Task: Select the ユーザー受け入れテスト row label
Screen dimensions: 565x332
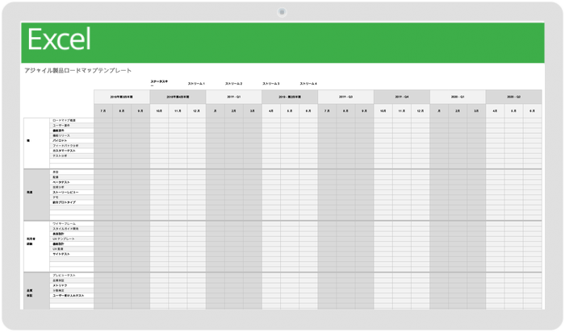Action: (69, 295)
